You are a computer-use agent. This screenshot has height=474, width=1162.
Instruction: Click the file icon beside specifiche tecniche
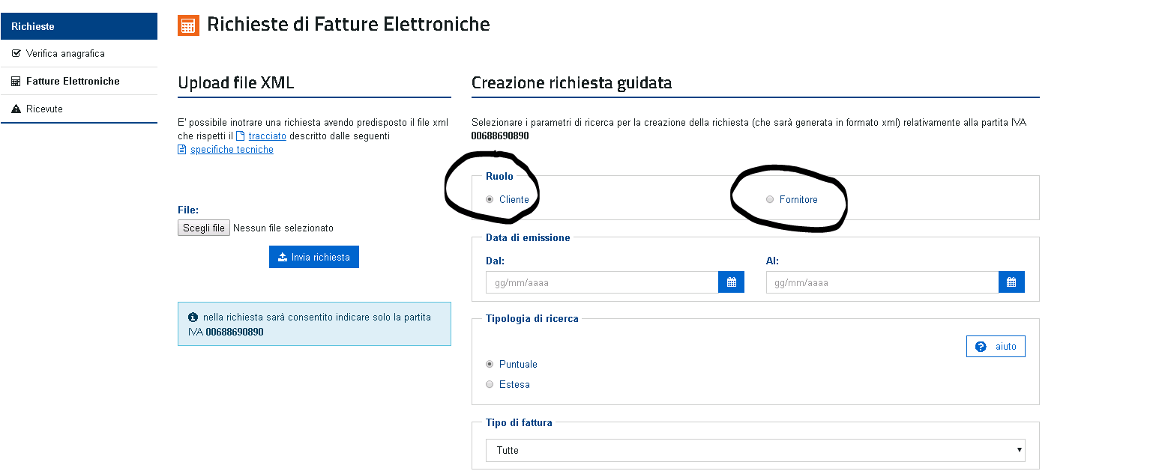point(181,150)
